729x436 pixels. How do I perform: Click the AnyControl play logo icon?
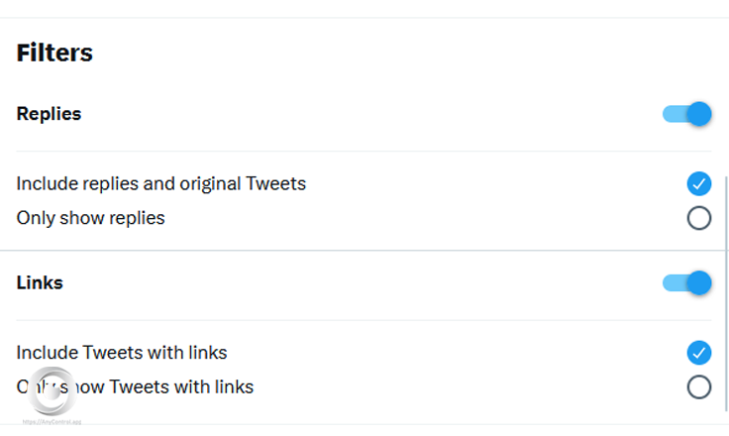pyautogui.click(x=52, y=388)
